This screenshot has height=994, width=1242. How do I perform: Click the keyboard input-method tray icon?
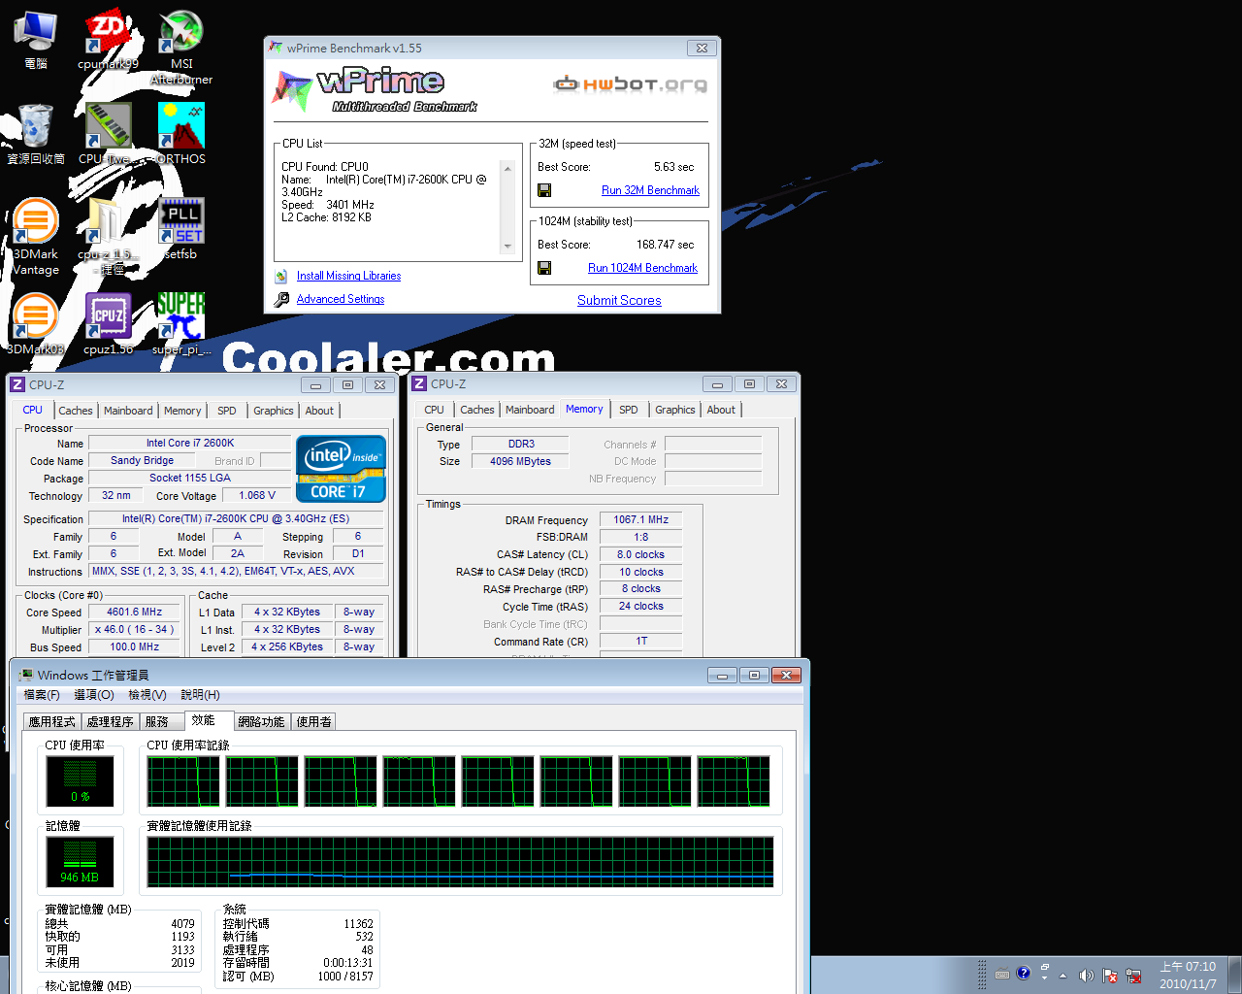point(1002,974)
